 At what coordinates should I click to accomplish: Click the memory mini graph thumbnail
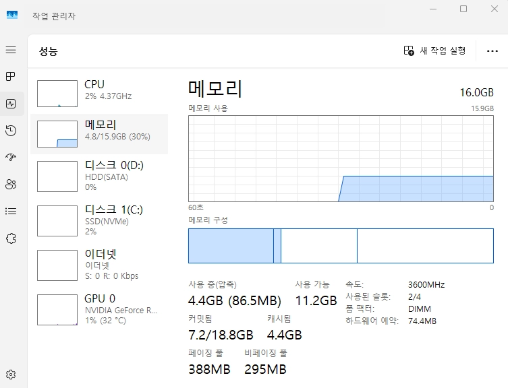[x=57, y=134]
